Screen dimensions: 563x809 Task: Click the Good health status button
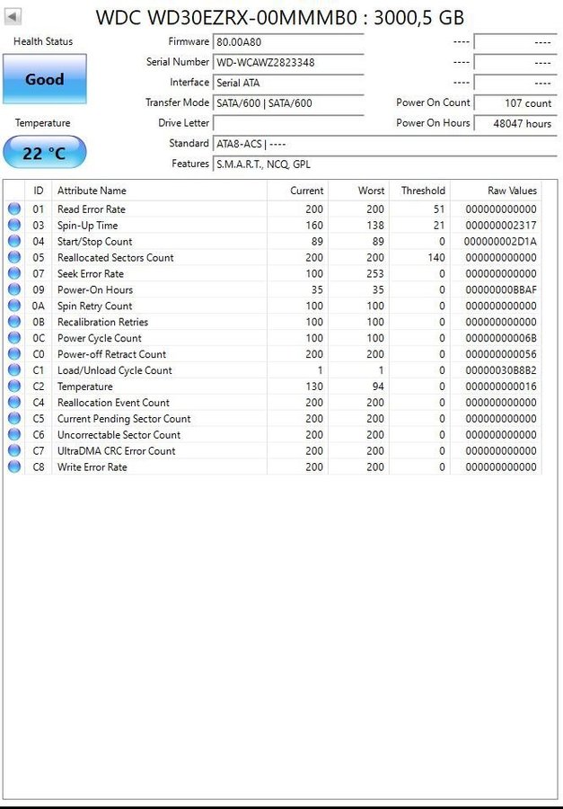click(45, 79)
